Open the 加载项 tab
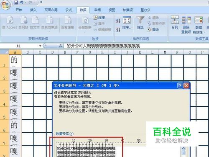 pyautogui.click(x=128, y=10)
